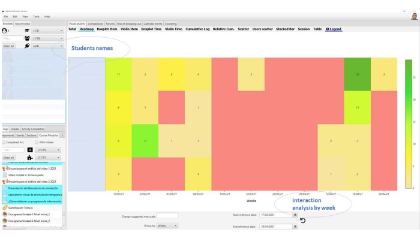
Task: Show the Violin Time chart
Action: [x=173, y=29]
